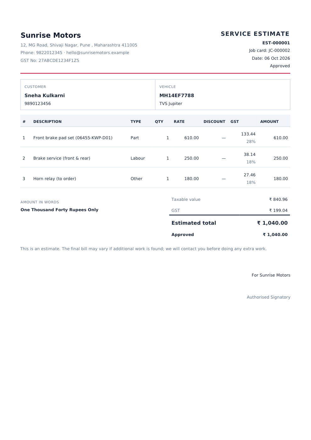Image resolution: width=311 pixels, height=440 pixels.
Task: Click the ₹ 1,040.00 approved amount
Action: click(275, 234)
